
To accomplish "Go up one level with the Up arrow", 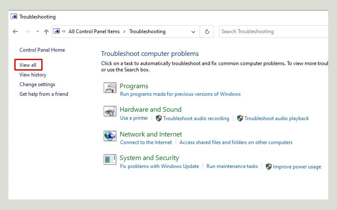I will tap(46, 32).
